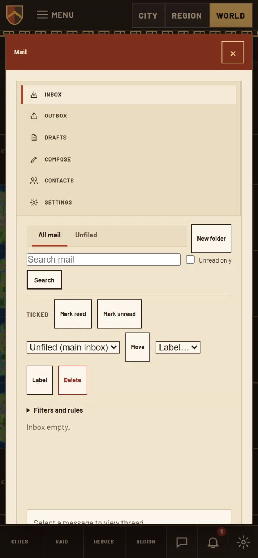Viewport: 258px width, 558px height.
Task: Open the Unfiled (main inbox) folder dropdown
Action: (73, 347)
